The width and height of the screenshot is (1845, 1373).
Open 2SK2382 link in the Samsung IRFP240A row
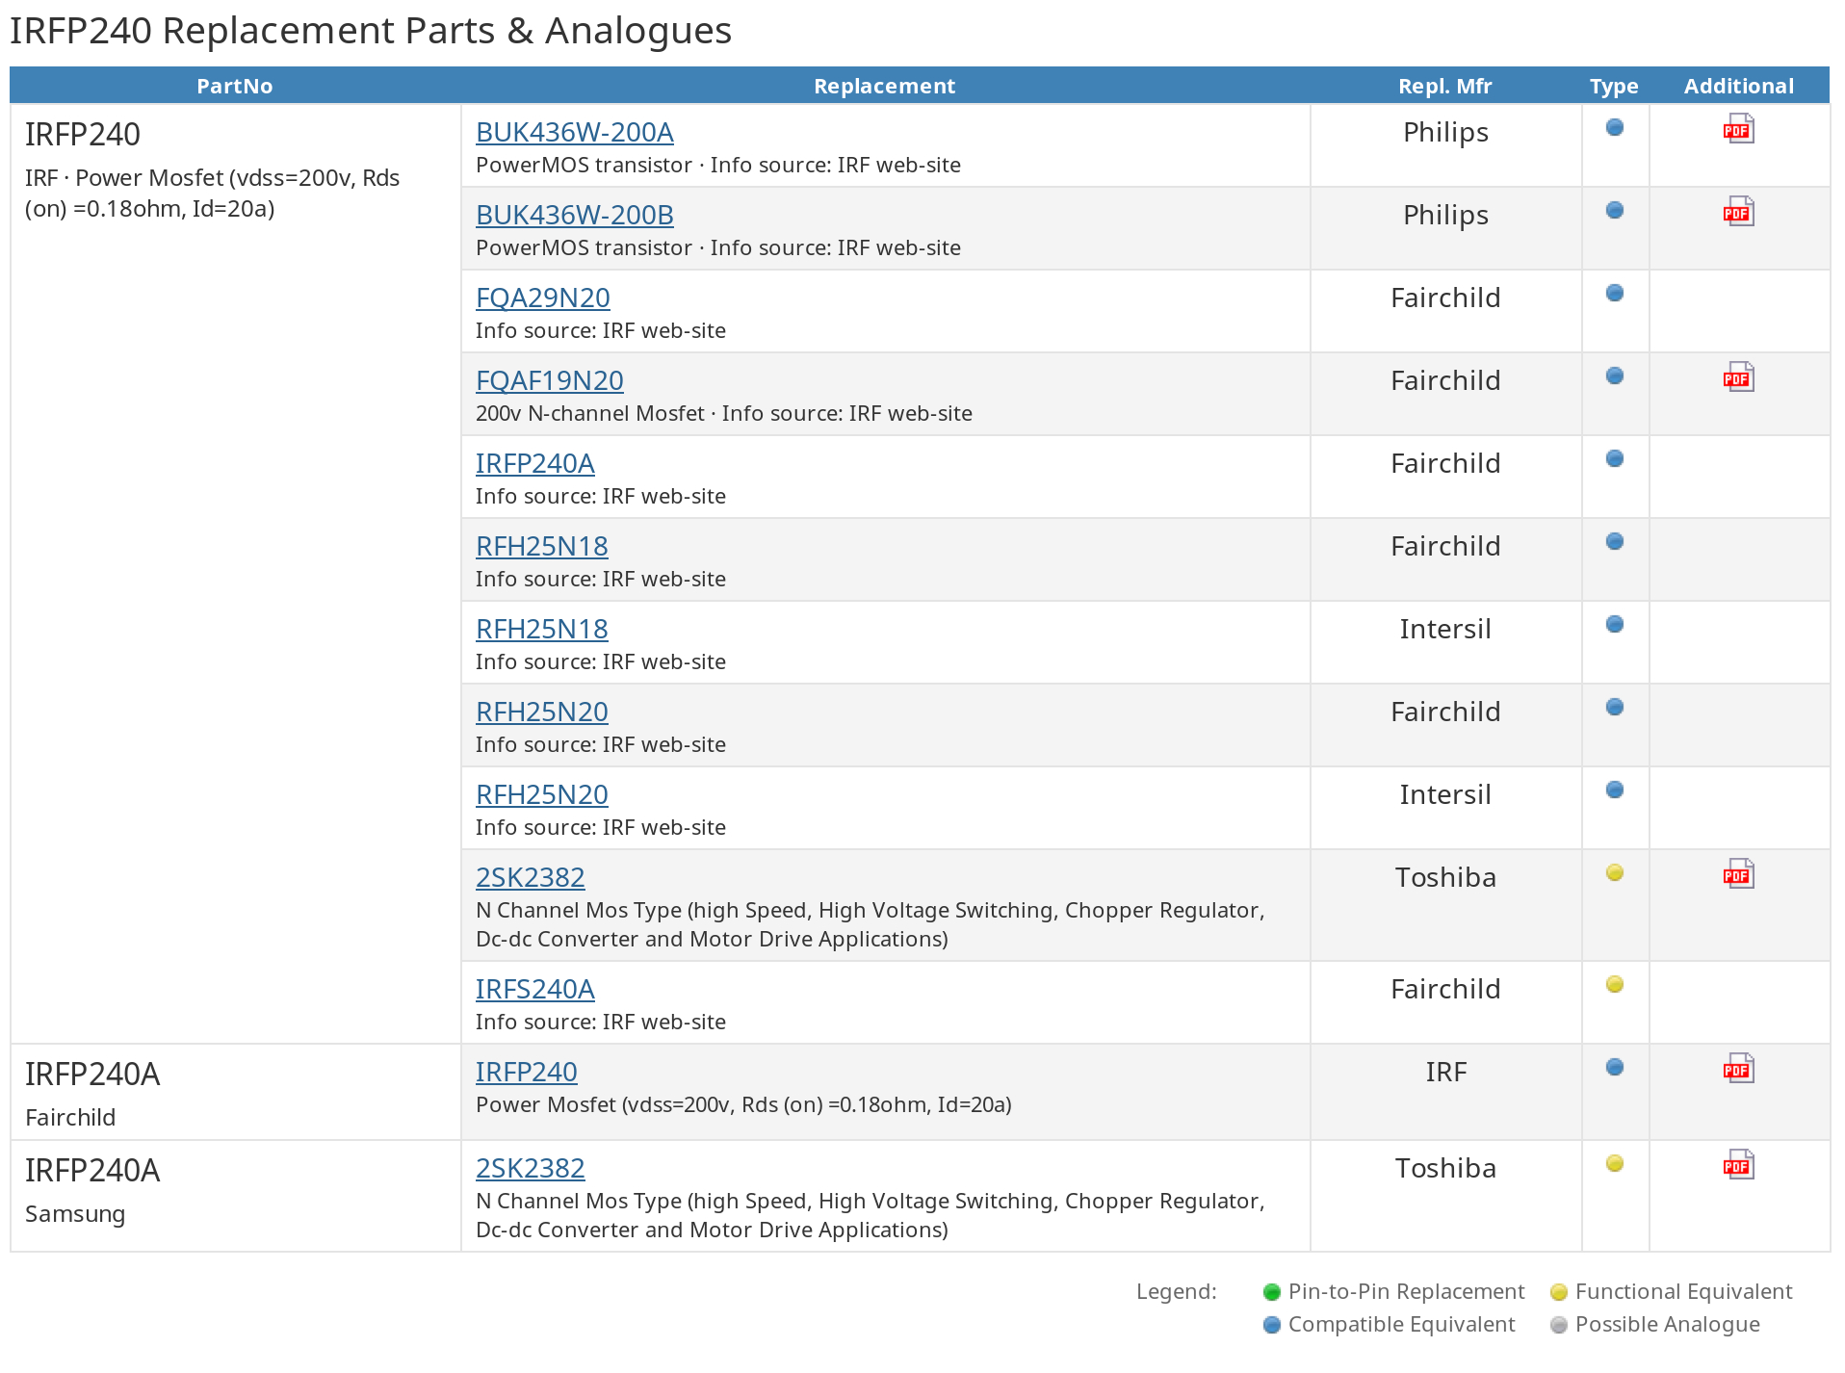pyautogui.click(x=530, y=1168)
